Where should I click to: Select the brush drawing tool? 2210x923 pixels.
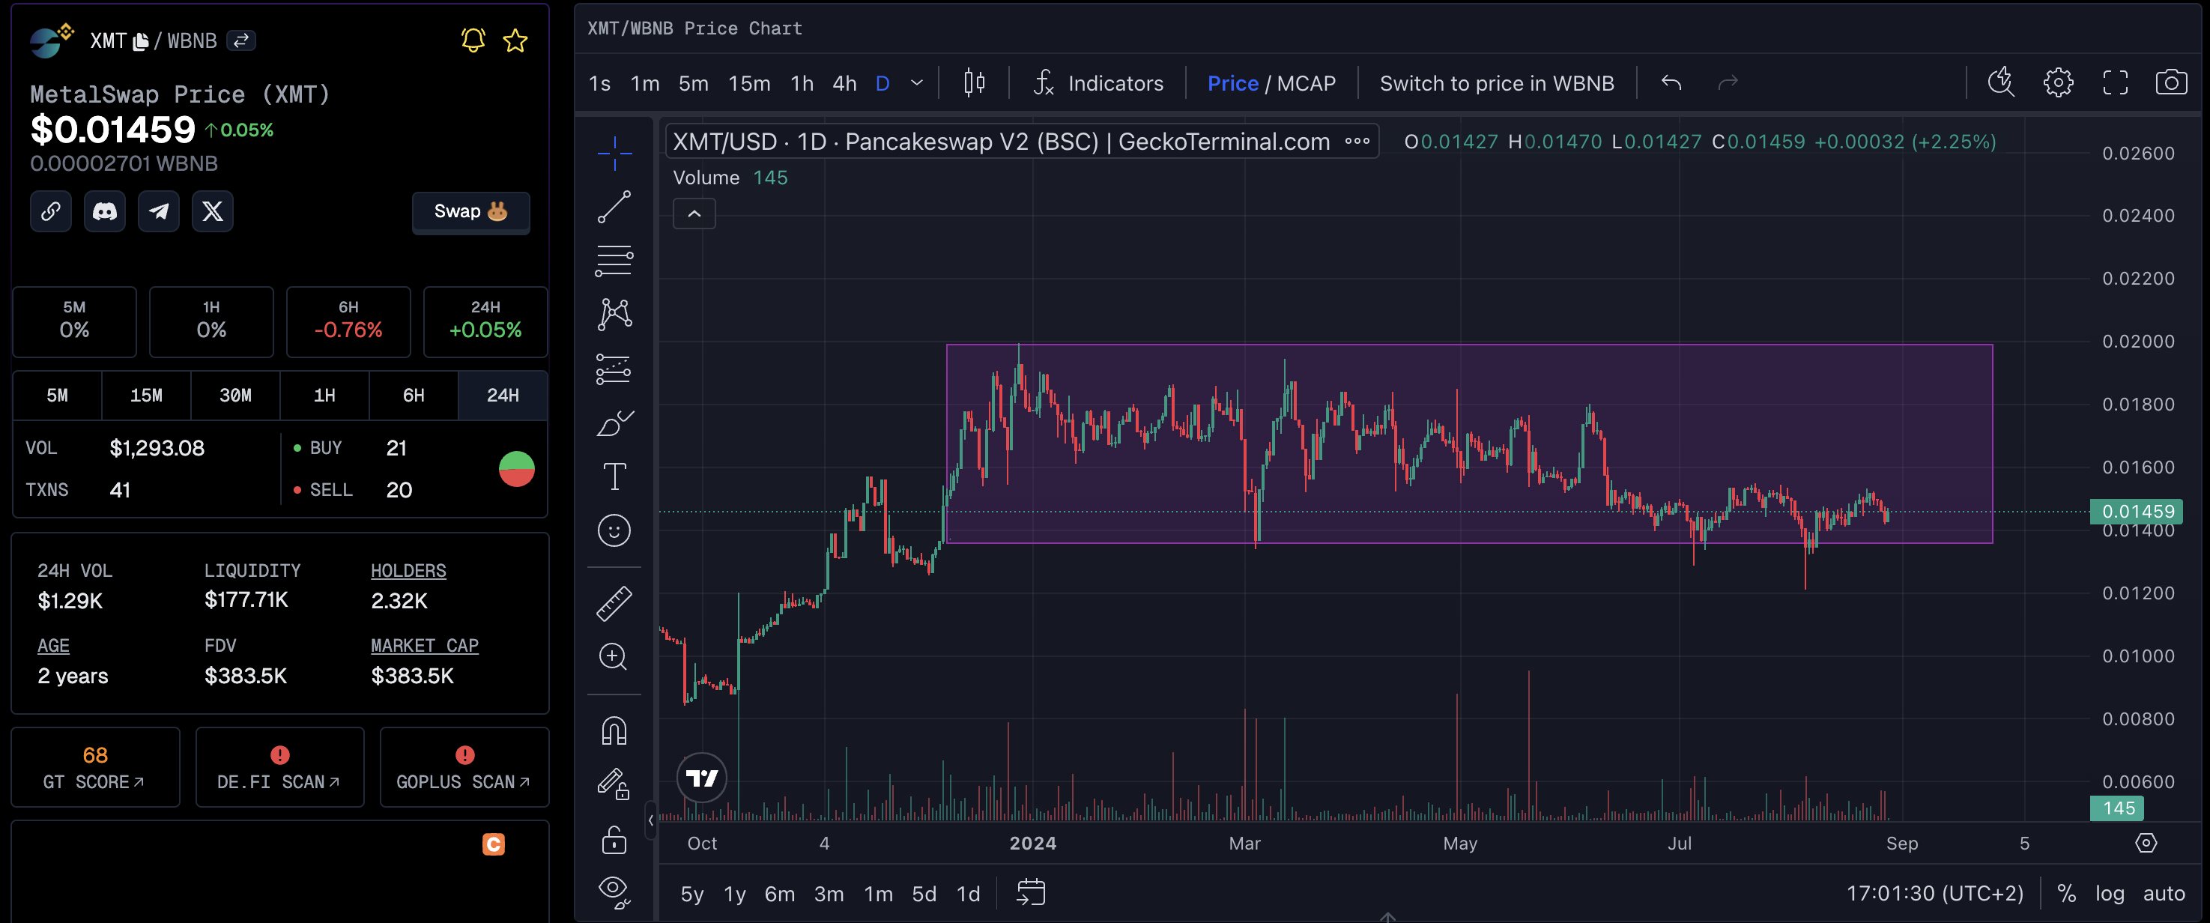(x=614, y=423)
